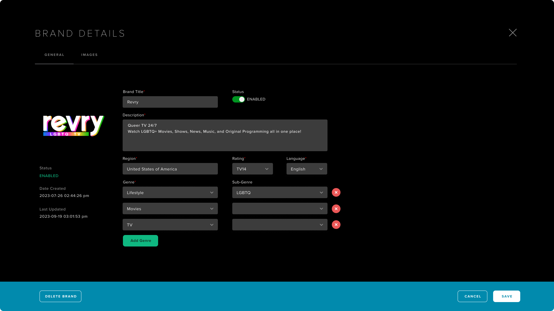This screenshot has height=311, width=554.
Task: Click the Add Genre button
Action: (x=141, y=241)
